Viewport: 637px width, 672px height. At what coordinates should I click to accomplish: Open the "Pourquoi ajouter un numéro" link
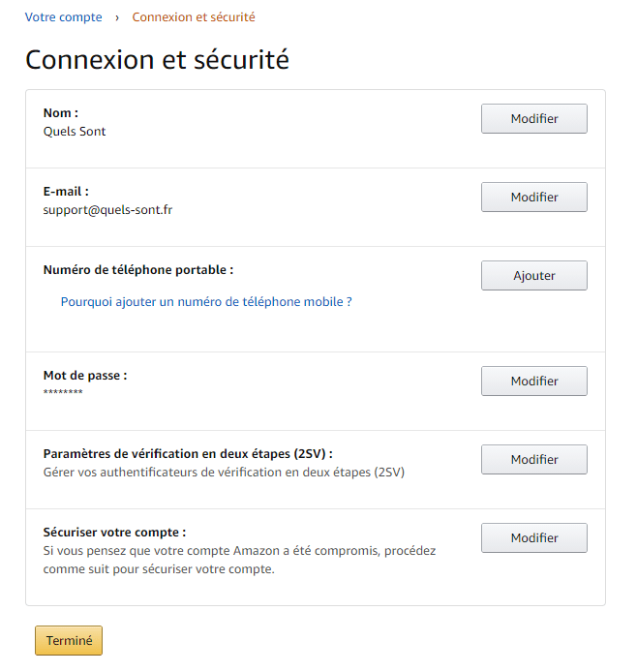tap(206, 302)
